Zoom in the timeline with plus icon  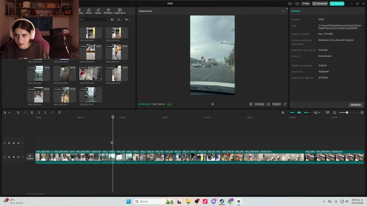point(362,113)
